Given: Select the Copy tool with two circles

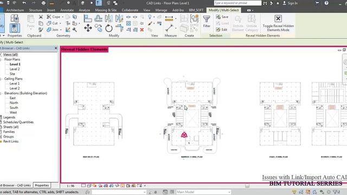Looking at the screenshot, I should [x=98, y=28].
